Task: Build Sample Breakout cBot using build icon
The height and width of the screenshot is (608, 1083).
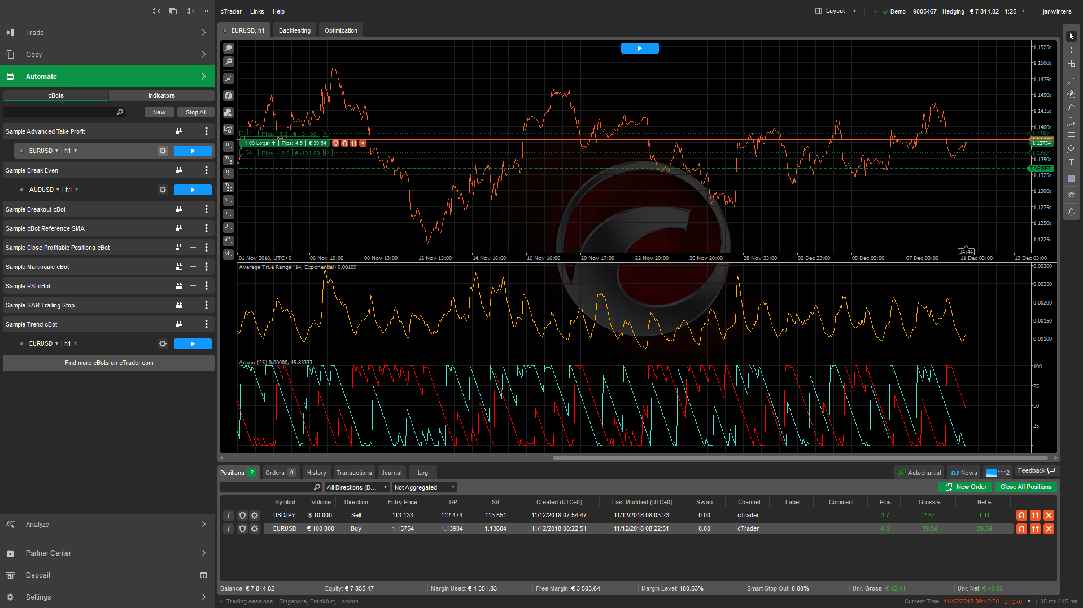Action: tap(179, 209)
